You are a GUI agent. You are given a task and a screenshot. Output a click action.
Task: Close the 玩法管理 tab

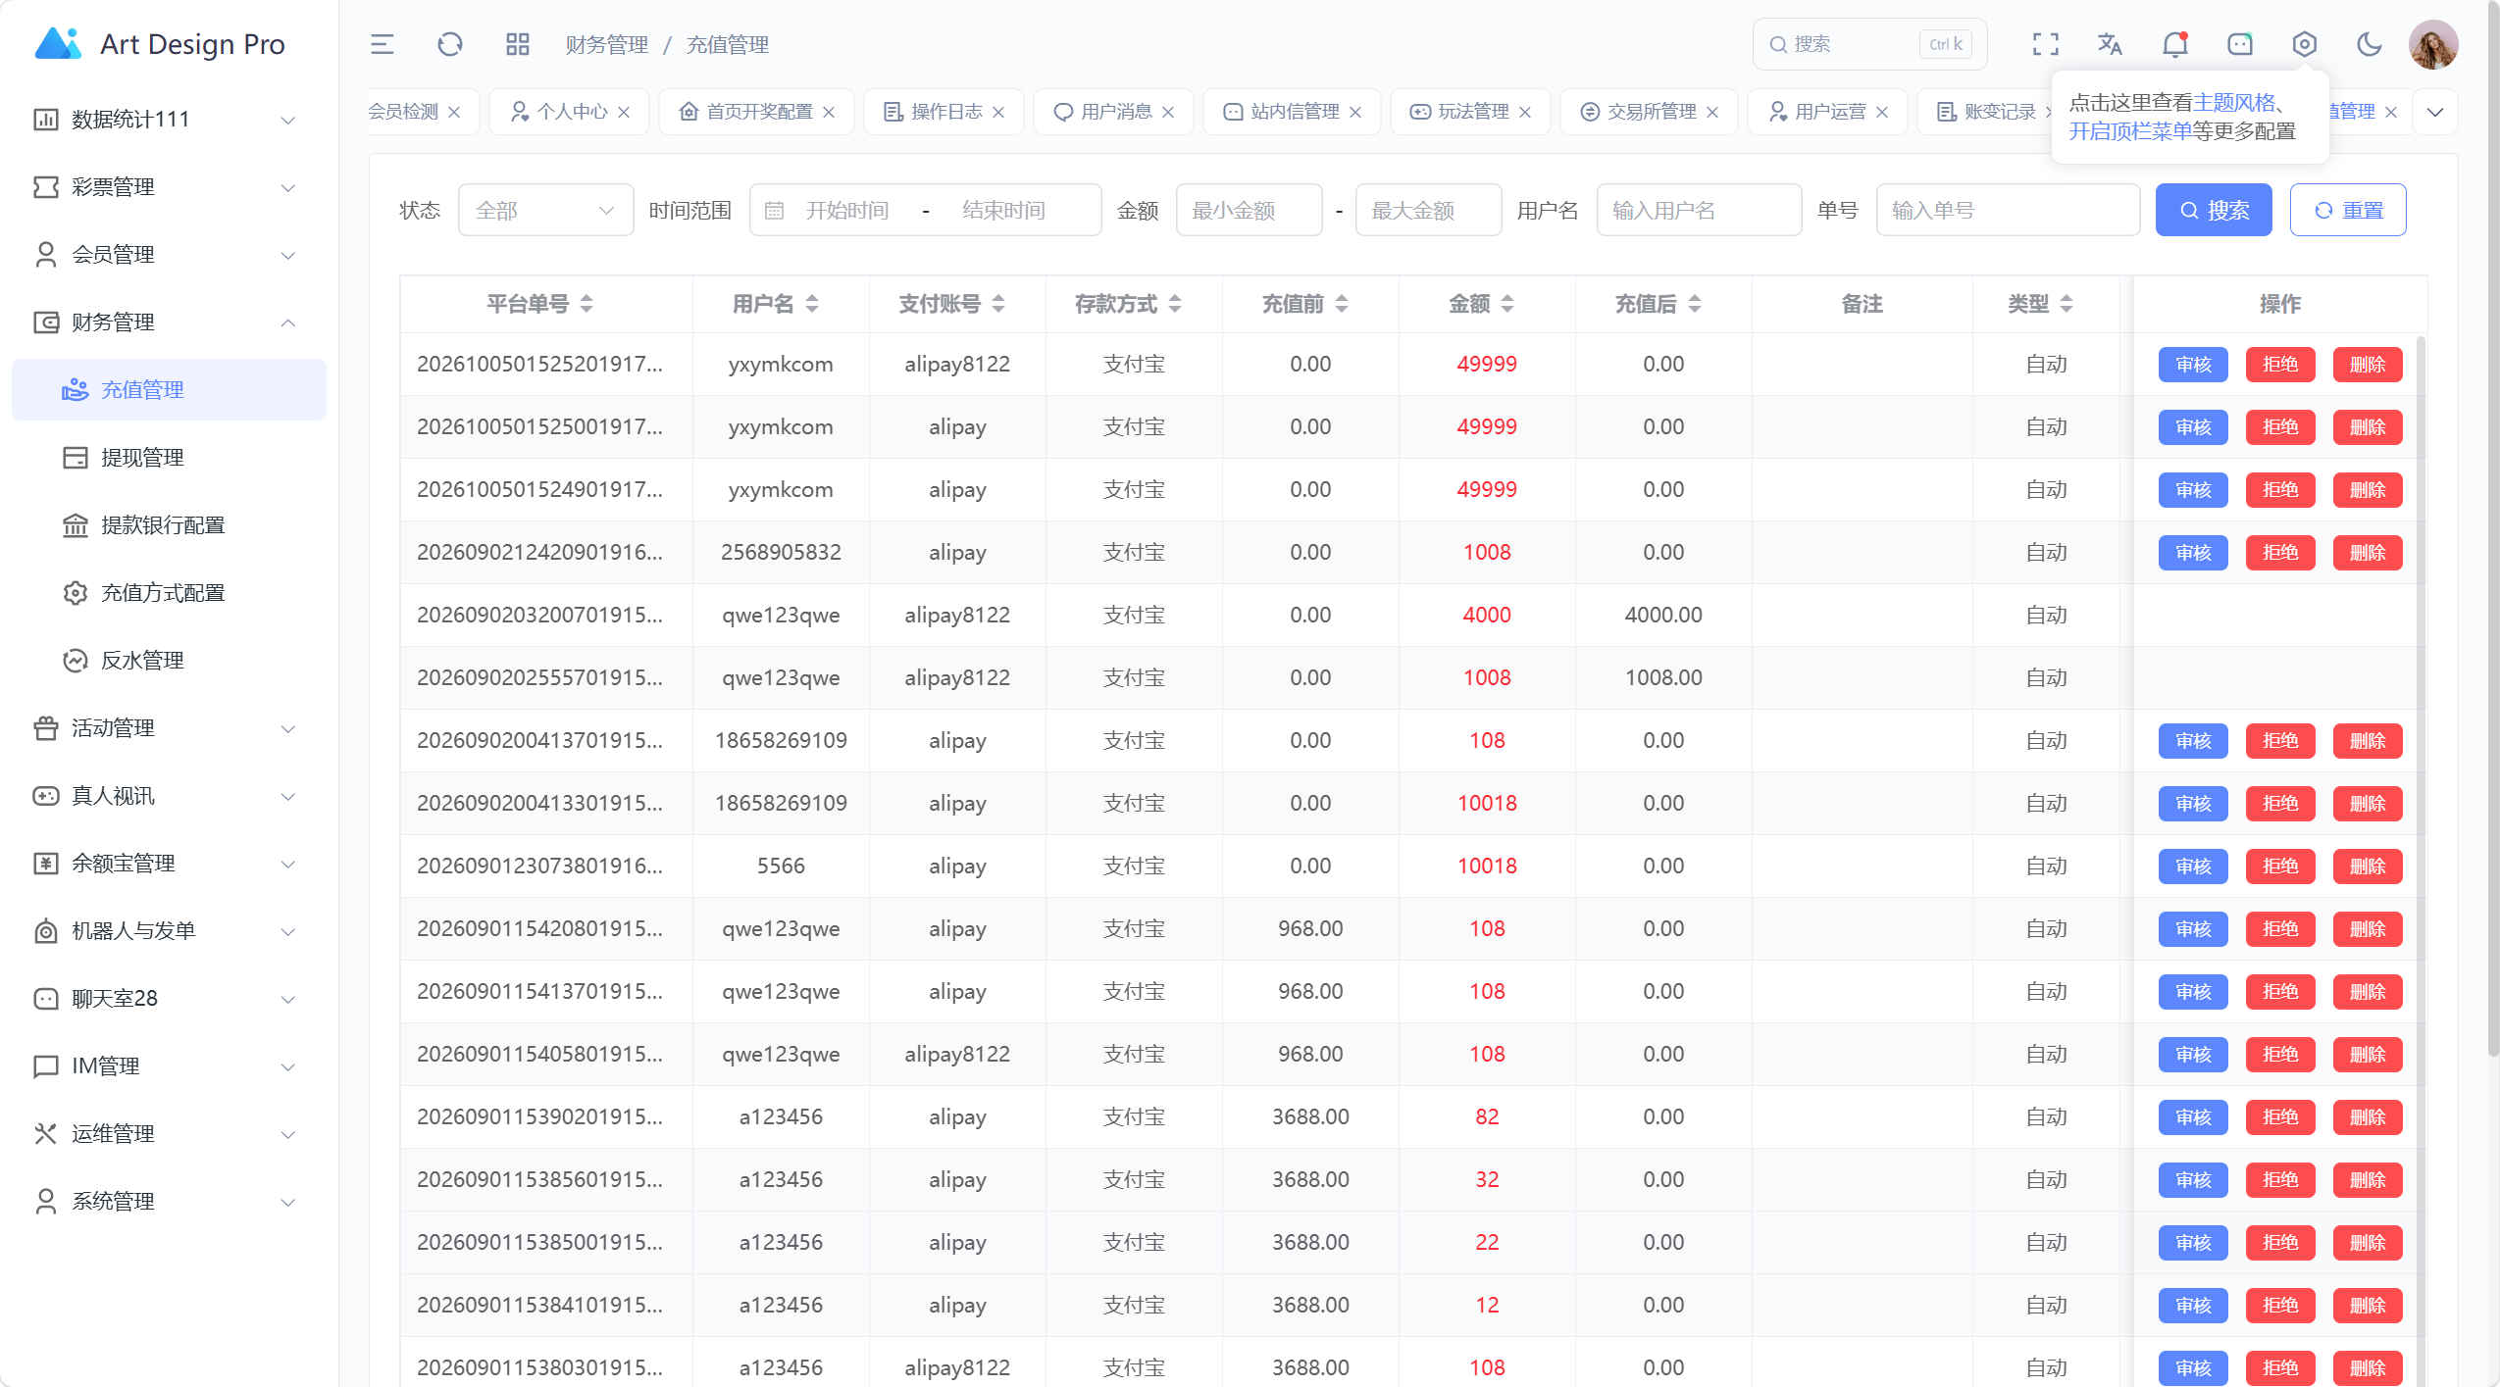pyautogui.click(x=1525, y=112)
